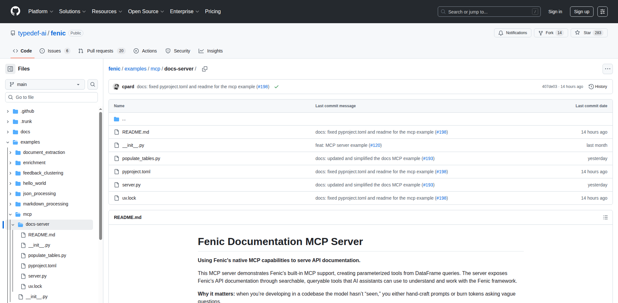This screenshot has width=618, height=303.
Task: Switch to the Code tab
Action: point(23,51)
